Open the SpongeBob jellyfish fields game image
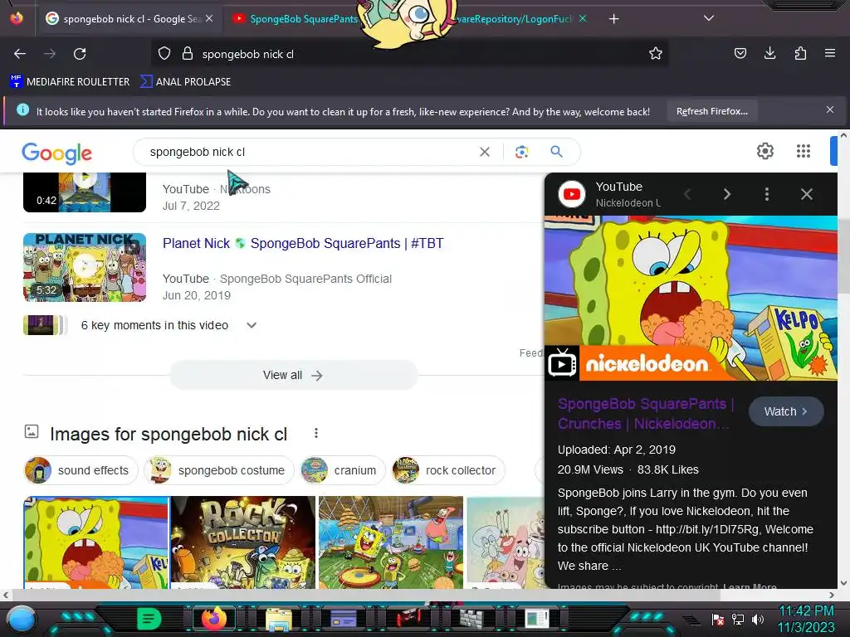 (x=391, y=542)
